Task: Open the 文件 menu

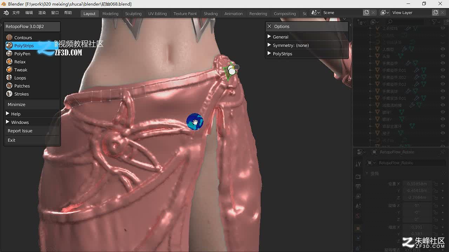Action: 16,13
